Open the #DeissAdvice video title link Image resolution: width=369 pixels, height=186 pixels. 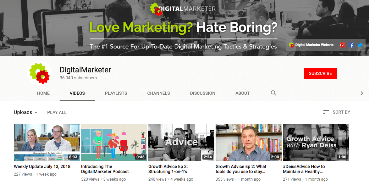[304, 169]
